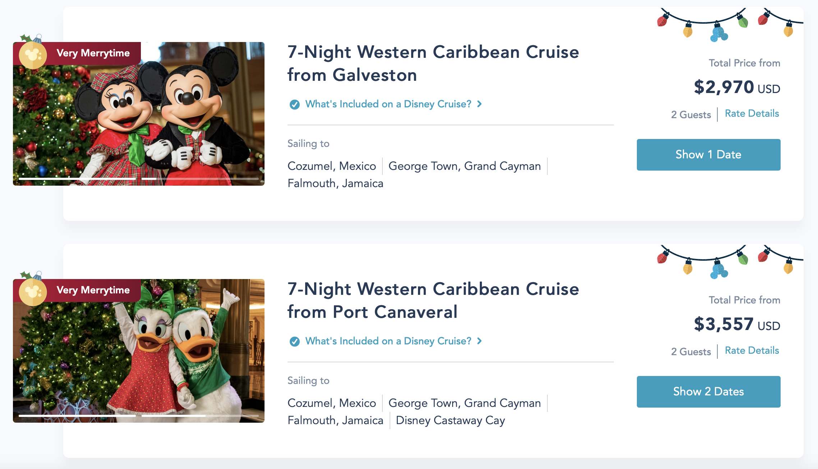Open the Donald and Daisy Christmas photo

coord(139,356)
